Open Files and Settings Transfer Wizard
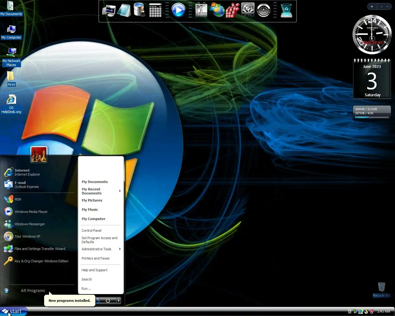 39,249
